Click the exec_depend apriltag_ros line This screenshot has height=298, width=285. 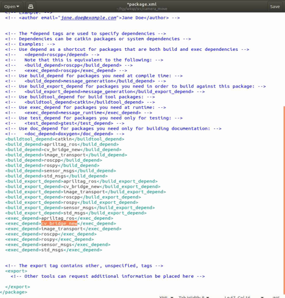(59, 218)
